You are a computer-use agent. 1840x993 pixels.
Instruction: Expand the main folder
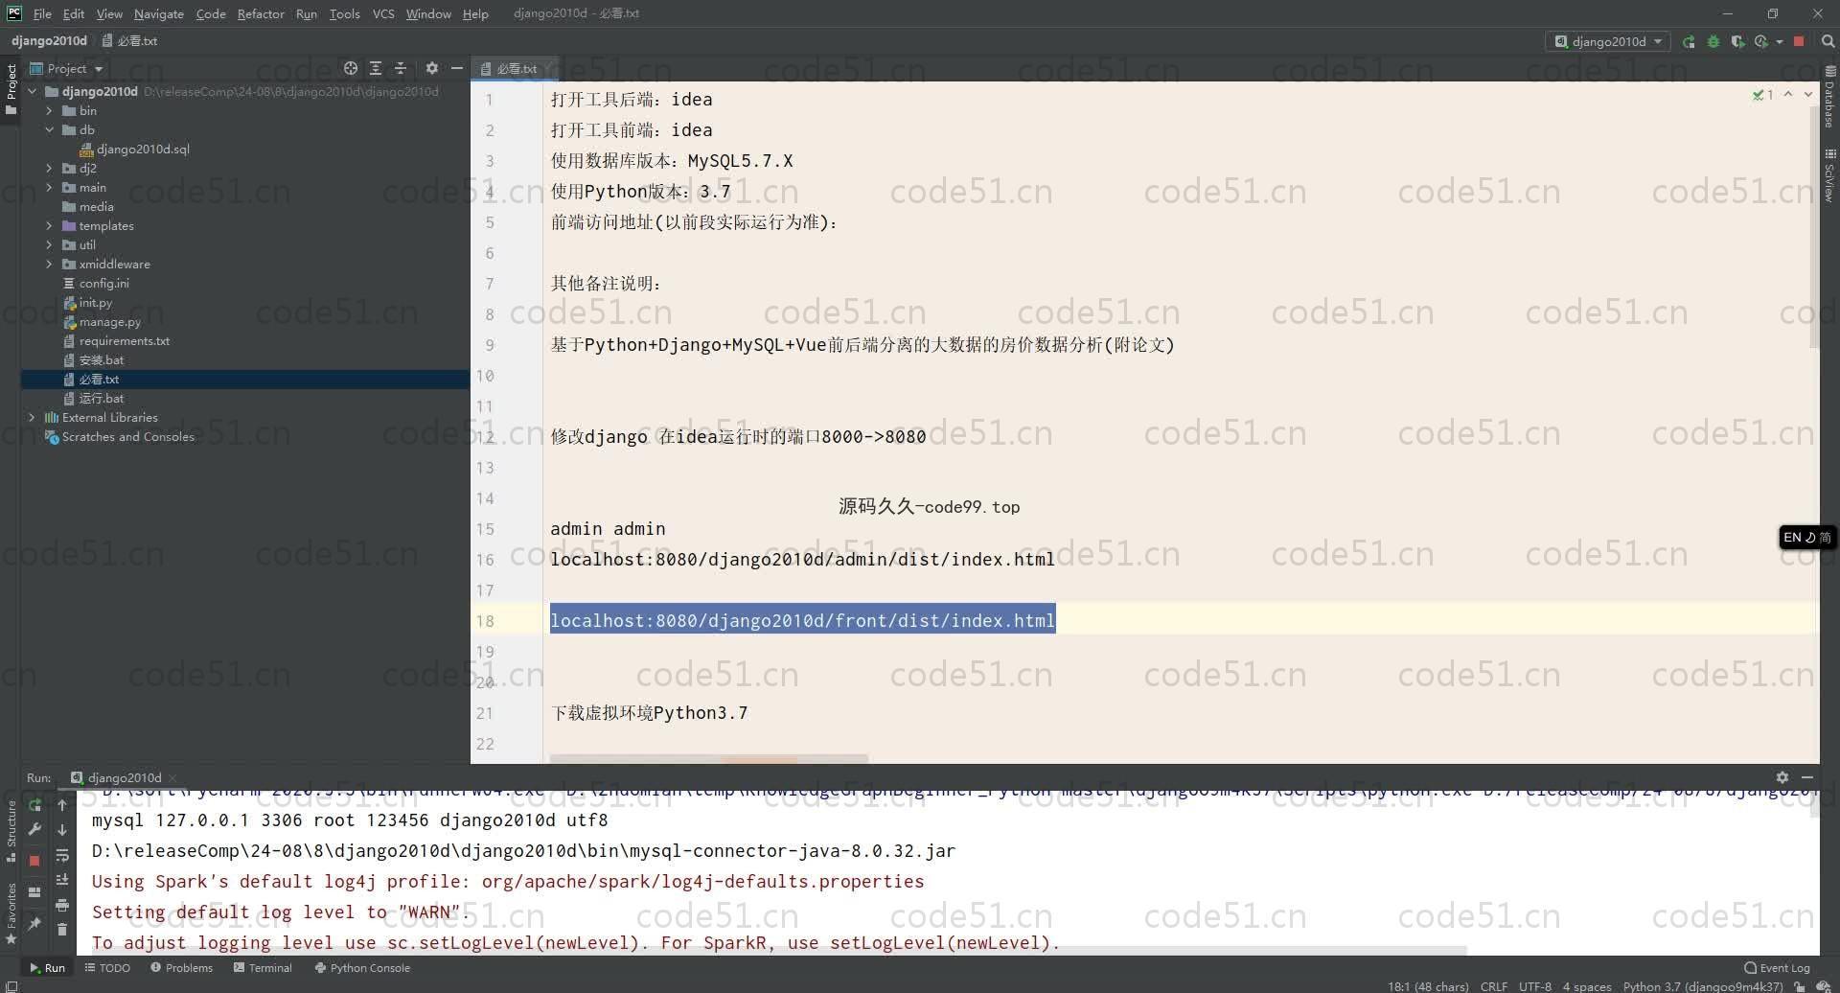pos(49,188)
